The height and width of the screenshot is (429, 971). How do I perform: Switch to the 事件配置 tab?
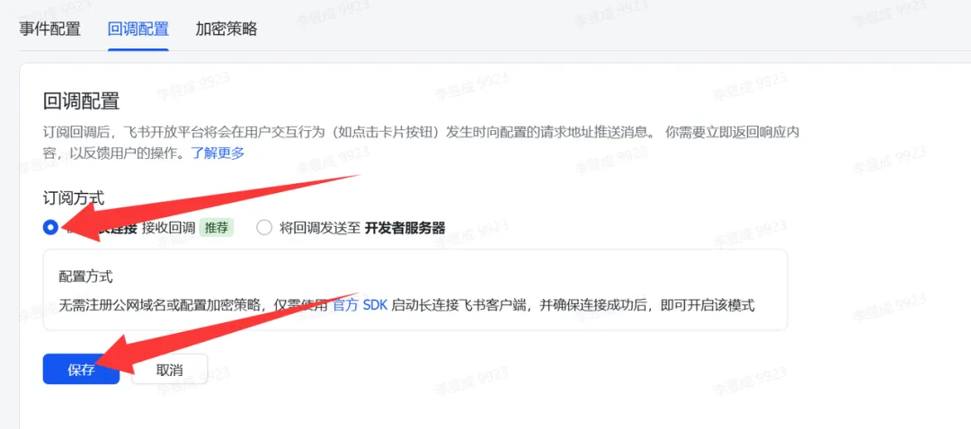coord(49,29)
